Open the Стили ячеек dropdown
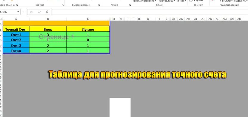The image size is (248, 117). click(x=181, y=1)
